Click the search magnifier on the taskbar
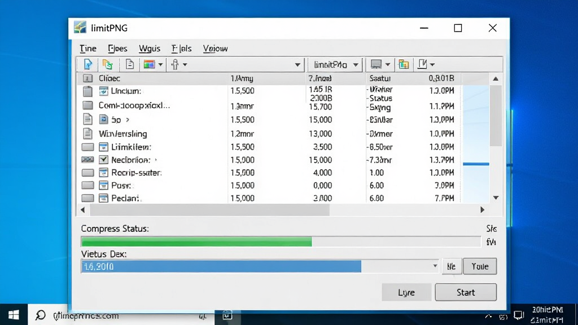 pos(40,315)
